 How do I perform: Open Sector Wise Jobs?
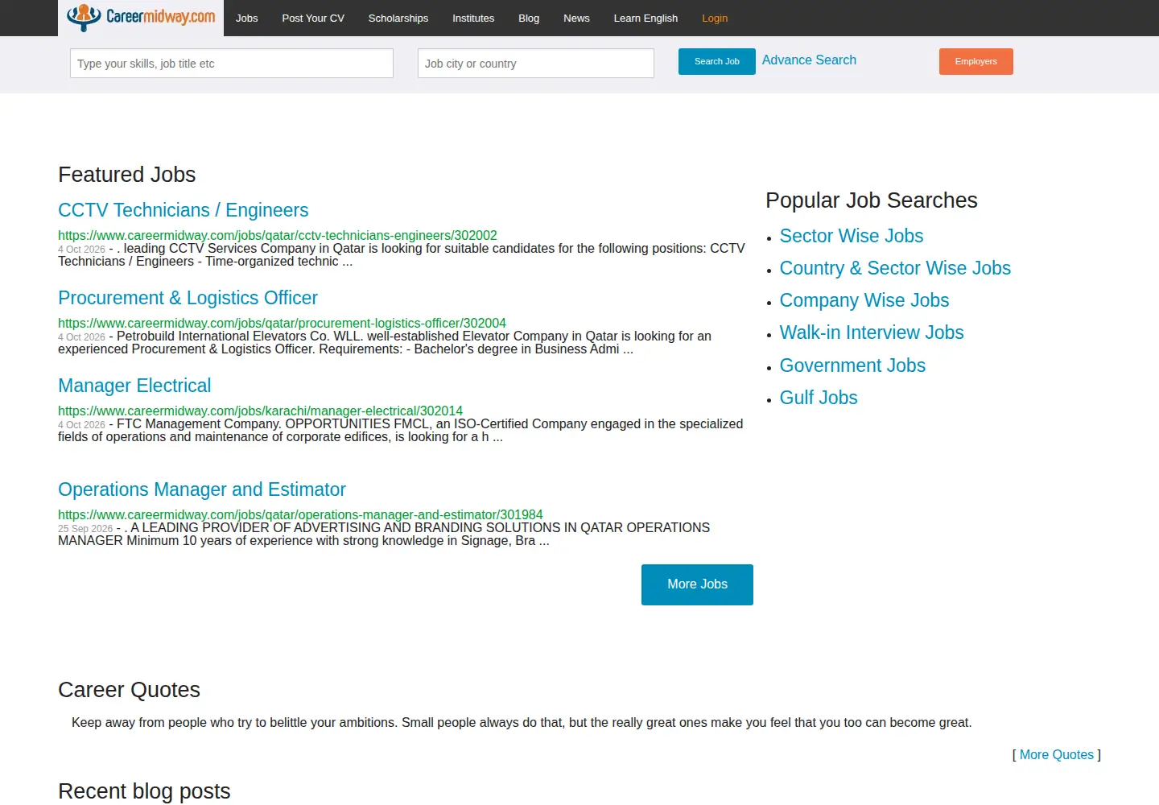click(x=852, y=236)
